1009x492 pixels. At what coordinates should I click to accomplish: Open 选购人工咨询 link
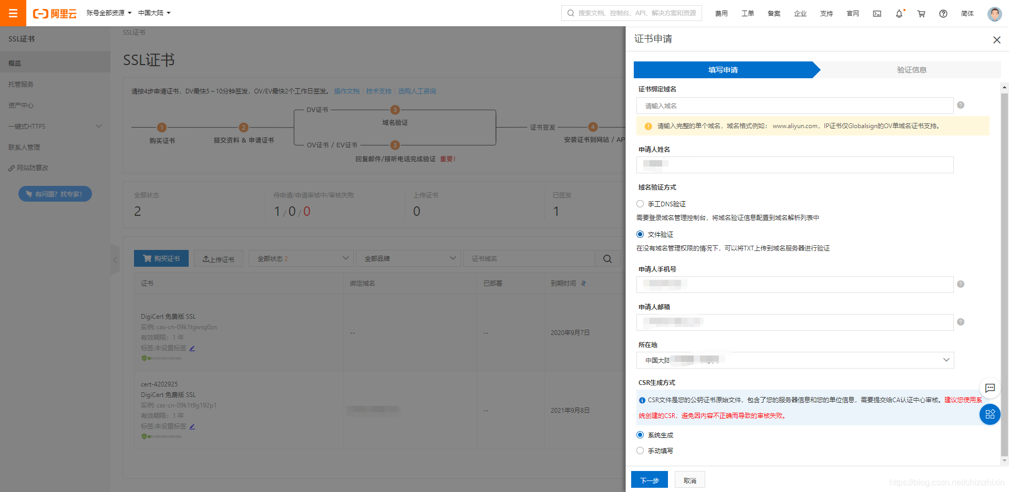click(417, 91)
